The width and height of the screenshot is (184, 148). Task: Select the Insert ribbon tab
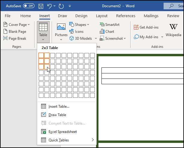pos(45,16)
